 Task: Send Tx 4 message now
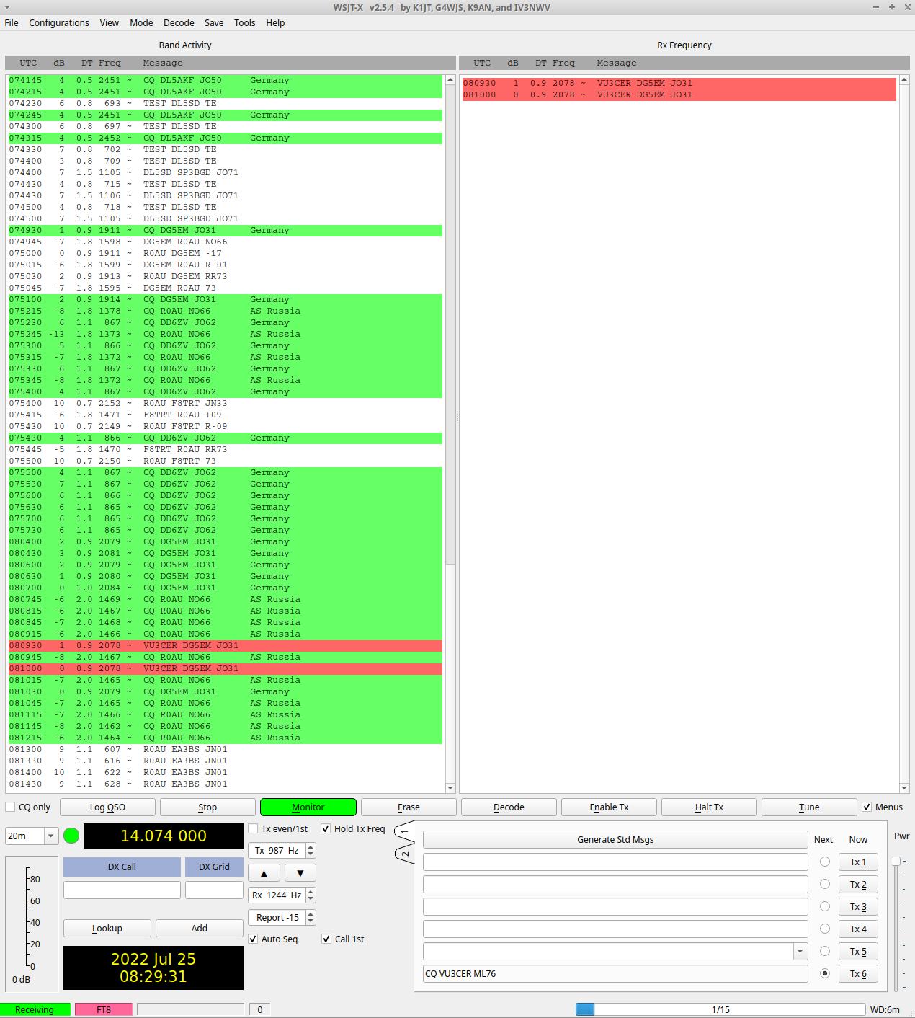[x=858, y=929]
